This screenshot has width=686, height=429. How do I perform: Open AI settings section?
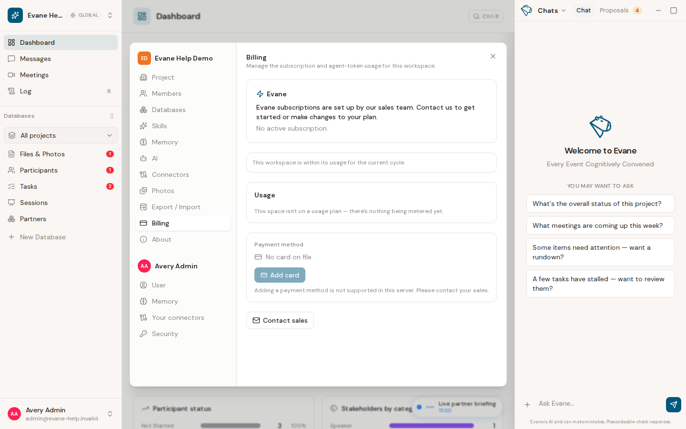pyautogui.click(x=183, y=158)
